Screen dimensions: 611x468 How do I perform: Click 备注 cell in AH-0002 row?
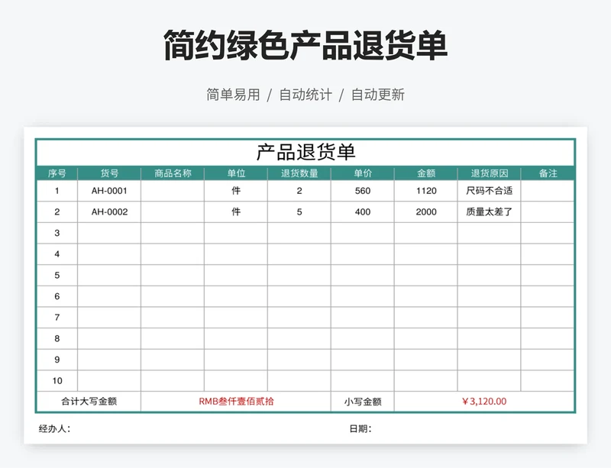click(x=548, y=212)
